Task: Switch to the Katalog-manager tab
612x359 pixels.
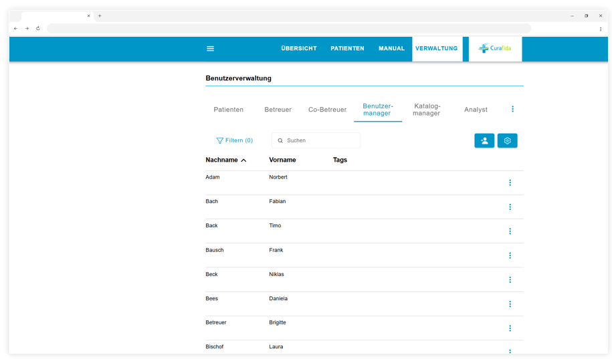Action: click(427, 110)
